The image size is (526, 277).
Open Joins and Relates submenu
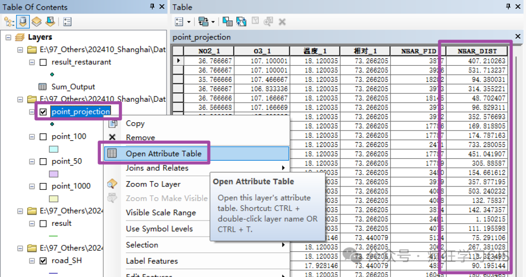[x=197, y=168]
